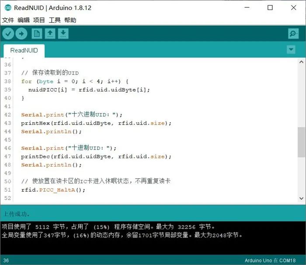Click the comment 保存读取到的UID line

pyautogui.click(x=50, y=73)
